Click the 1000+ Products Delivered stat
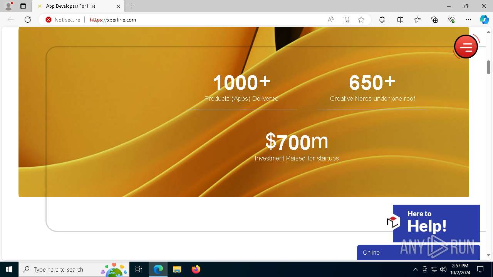Image resolution: width=493 pixels, height=277 pixels. [241, 88]
